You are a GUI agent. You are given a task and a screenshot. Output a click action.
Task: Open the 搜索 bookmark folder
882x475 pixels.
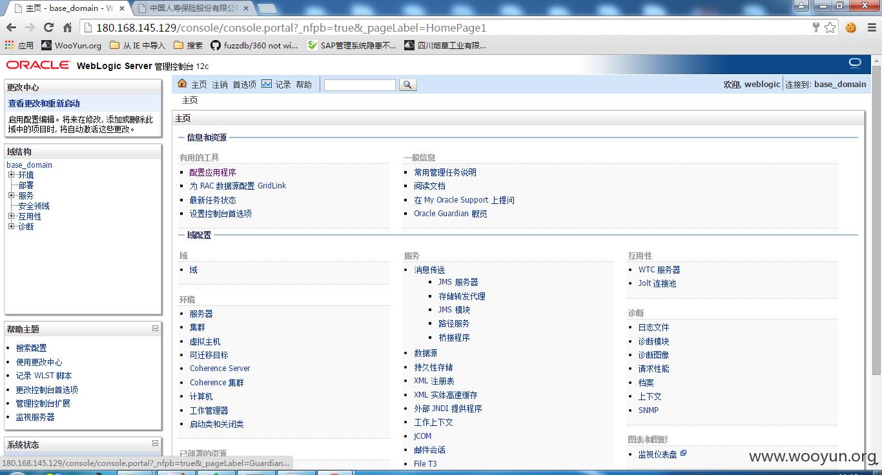pyautogui.click(x=189, y=45)
